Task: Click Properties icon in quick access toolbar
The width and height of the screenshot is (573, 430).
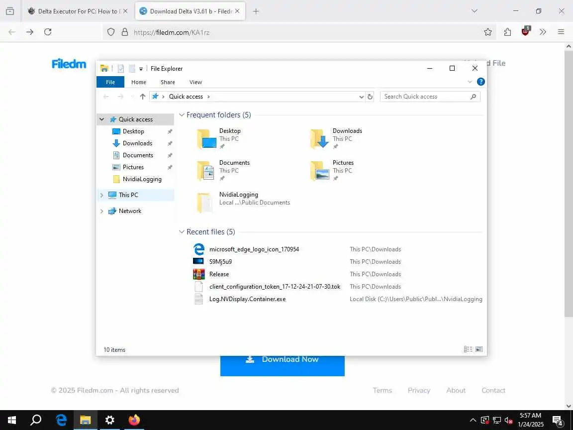Action: point(121,68)
